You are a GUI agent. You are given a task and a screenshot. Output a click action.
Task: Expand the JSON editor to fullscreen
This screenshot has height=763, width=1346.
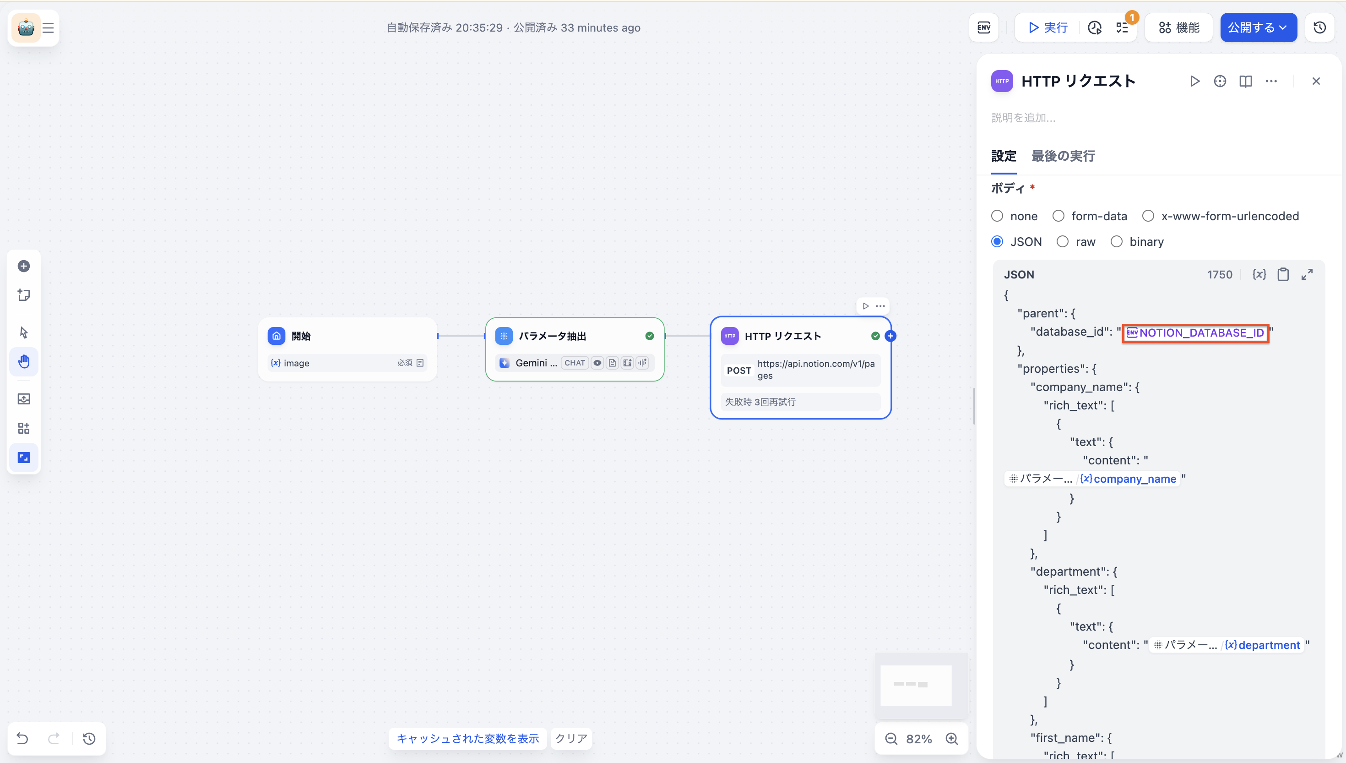[x=1307, y=275]
